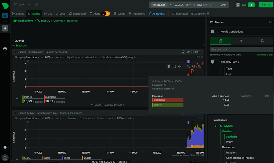Image resolution: width=274 pixels, height=163 pixels.
Task: Click the Search charts input field
Action: (x=241, y=49)
